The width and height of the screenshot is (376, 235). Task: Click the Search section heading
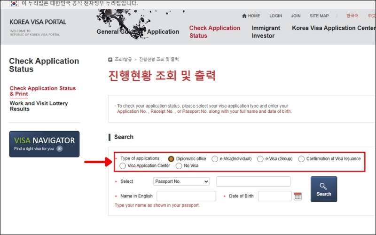[124, 137]
